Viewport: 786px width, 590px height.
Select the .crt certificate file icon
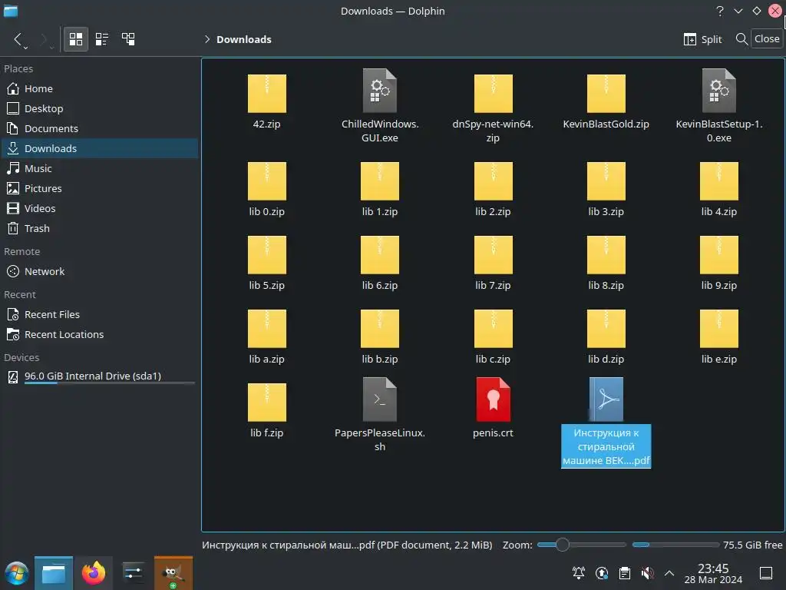[494, 399]
